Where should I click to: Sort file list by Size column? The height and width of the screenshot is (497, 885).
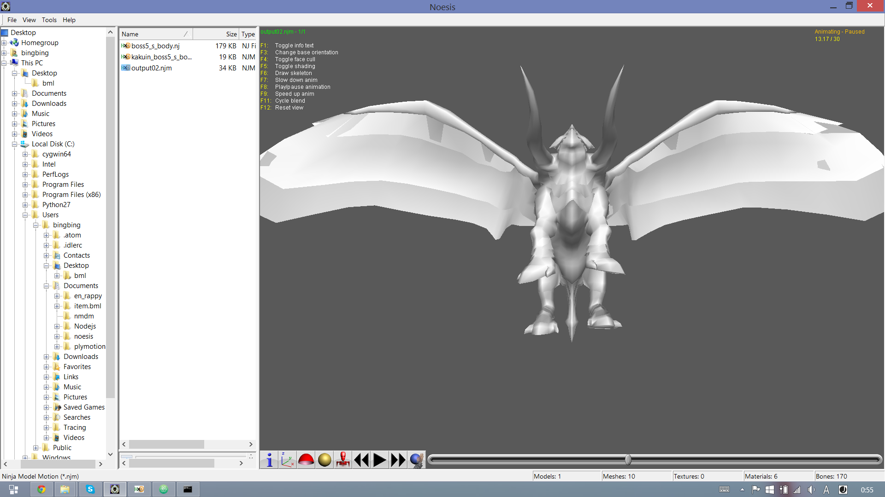[x=215, y=34]
